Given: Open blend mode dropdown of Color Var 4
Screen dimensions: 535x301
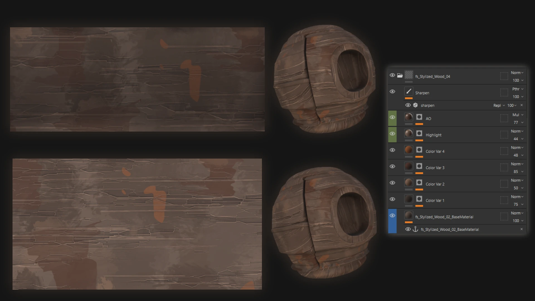Looking at the screenshot, I should coord(517,148).
